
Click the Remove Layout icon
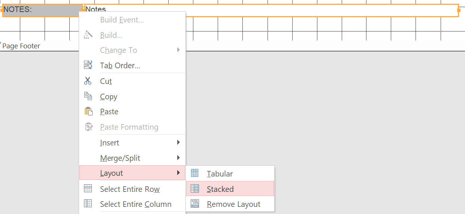click(194, 204)
